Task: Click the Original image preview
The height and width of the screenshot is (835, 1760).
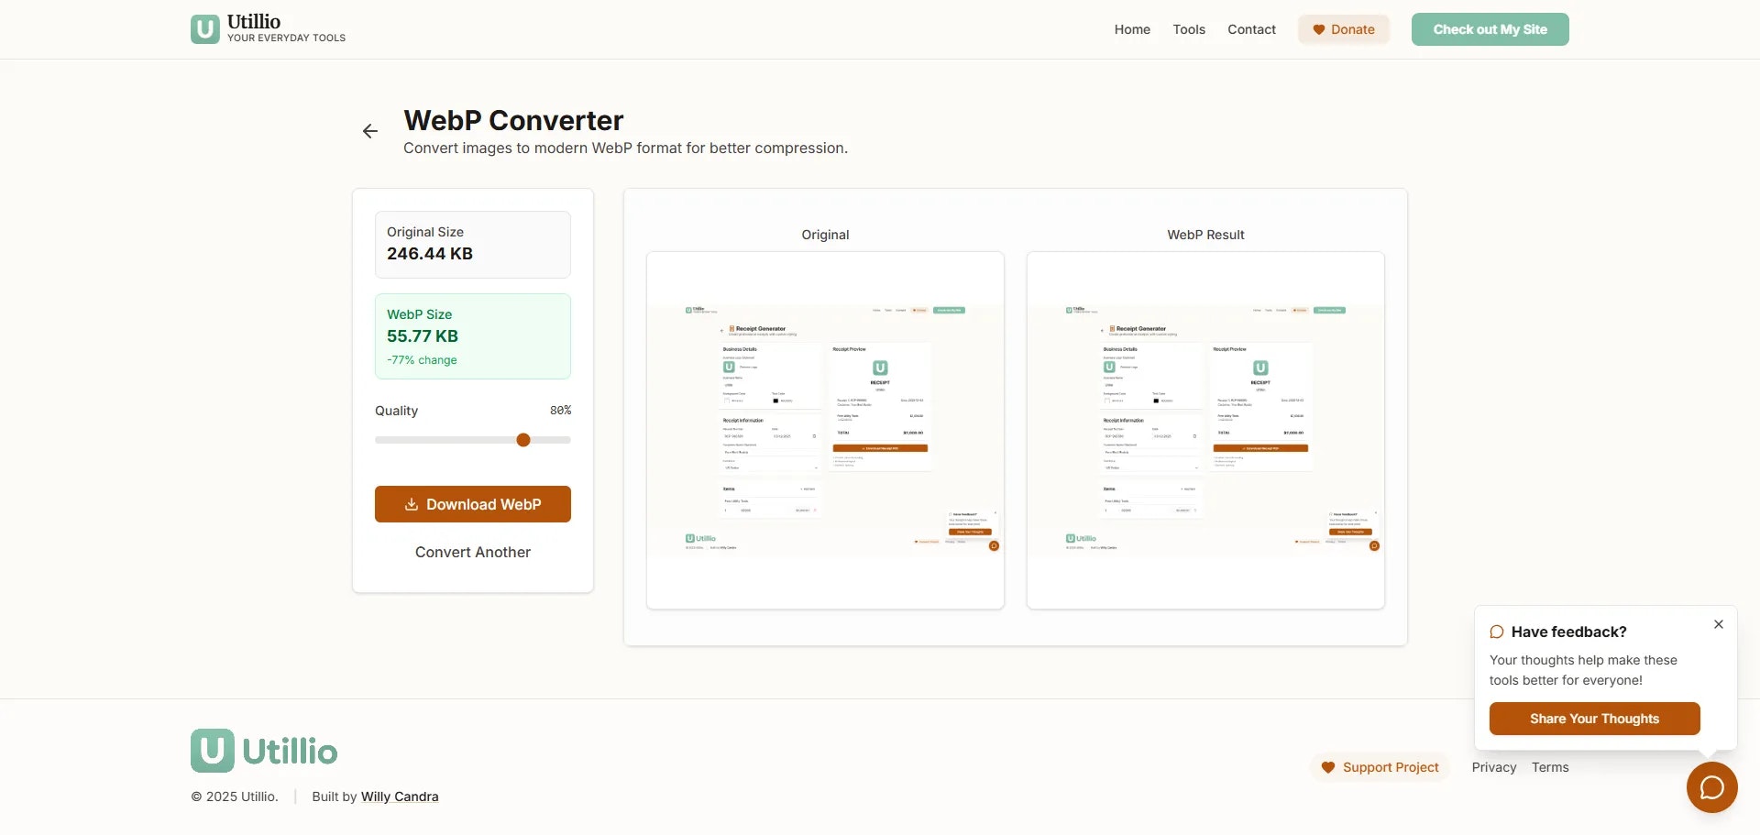Action: 824,431
